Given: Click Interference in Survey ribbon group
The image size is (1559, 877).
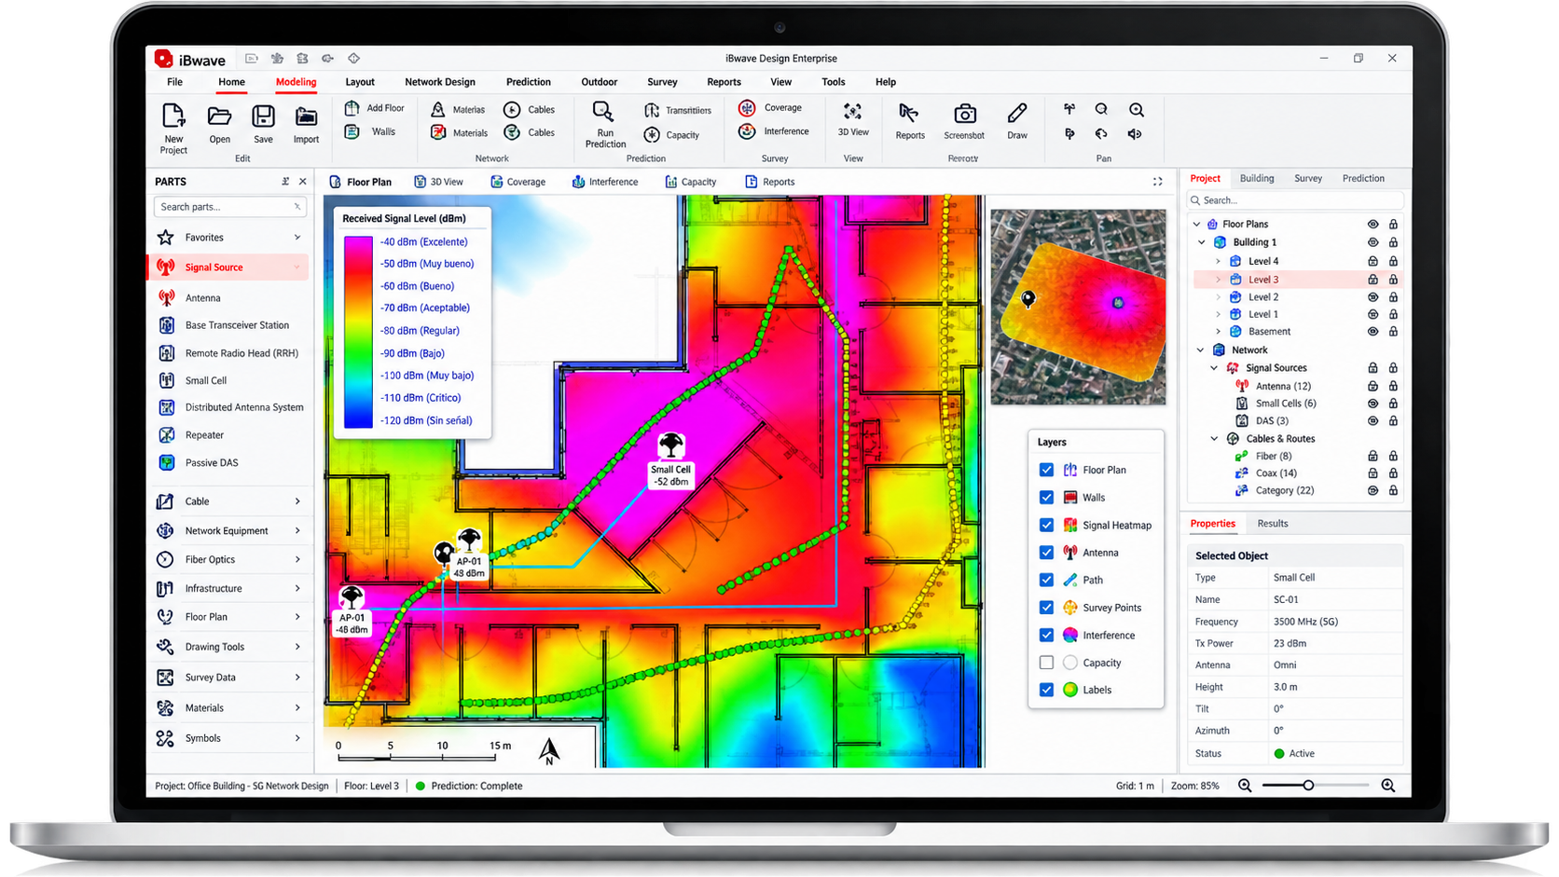Looking at the screenshot, I should 774,131.
